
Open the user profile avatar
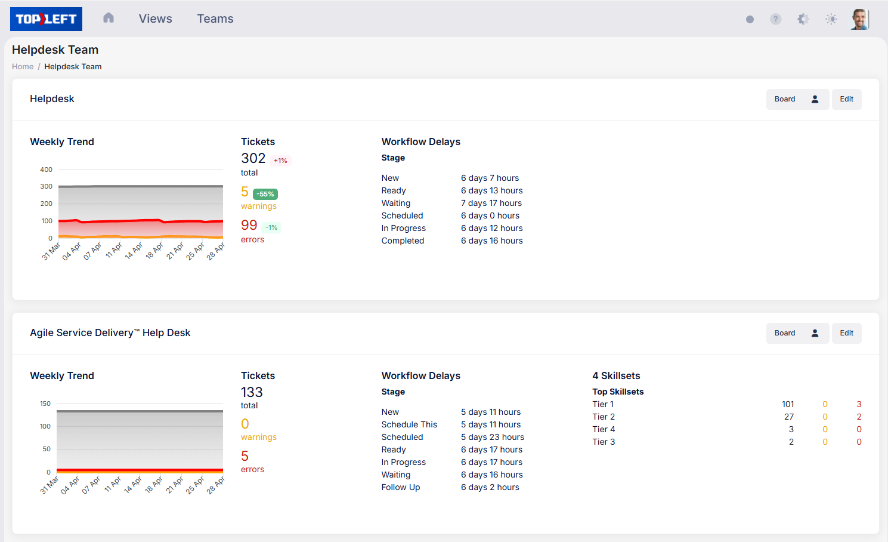pos(859,19)
